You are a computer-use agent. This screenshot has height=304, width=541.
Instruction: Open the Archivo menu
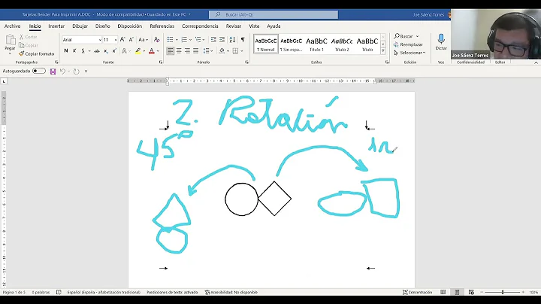[x=12, y=26]
